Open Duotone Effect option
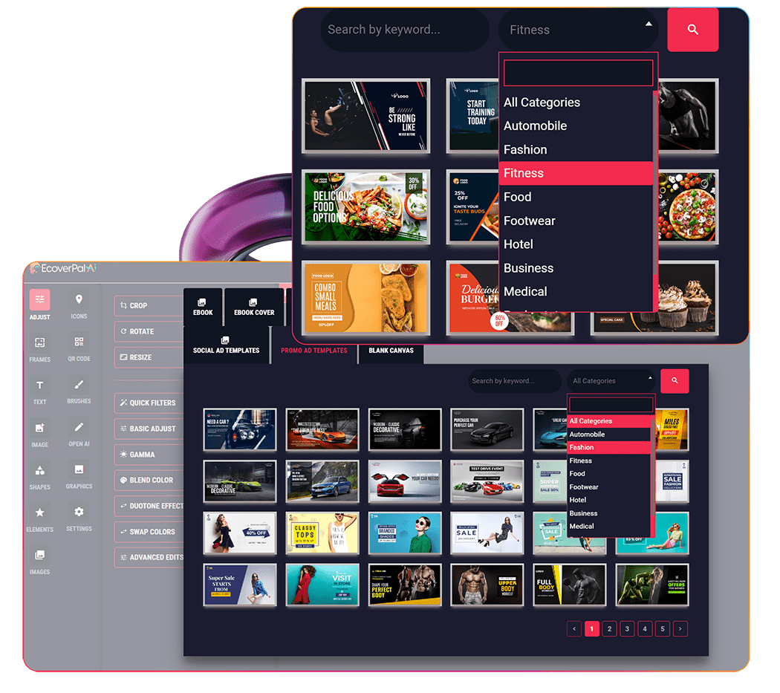The image size is (780, 693). [149, 506]
